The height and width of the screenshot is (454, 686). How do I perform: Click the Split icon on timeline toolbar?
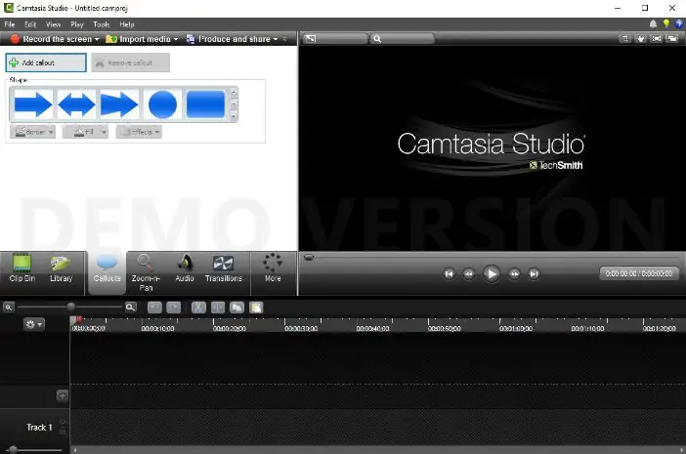coord(218,308)
